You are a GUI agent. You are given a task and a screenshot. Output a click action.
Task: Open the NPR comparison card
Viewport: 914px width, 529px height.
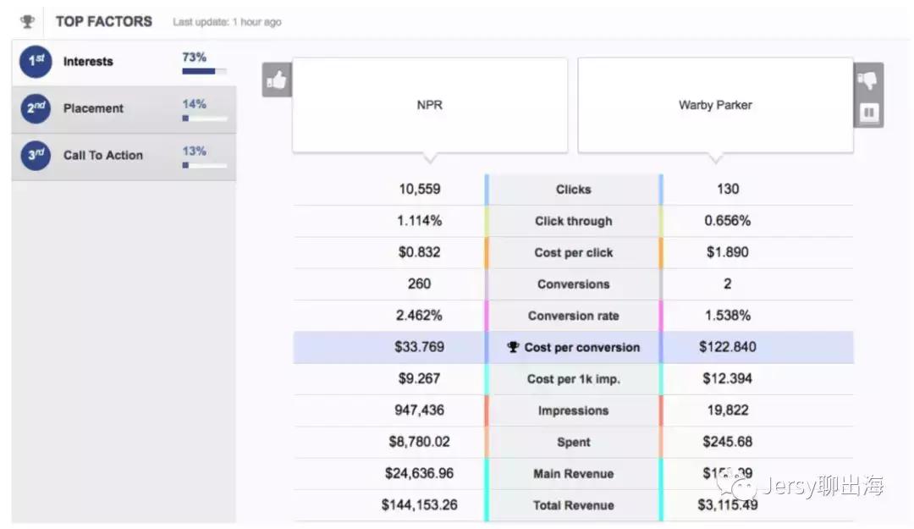(x=430, y=106)
